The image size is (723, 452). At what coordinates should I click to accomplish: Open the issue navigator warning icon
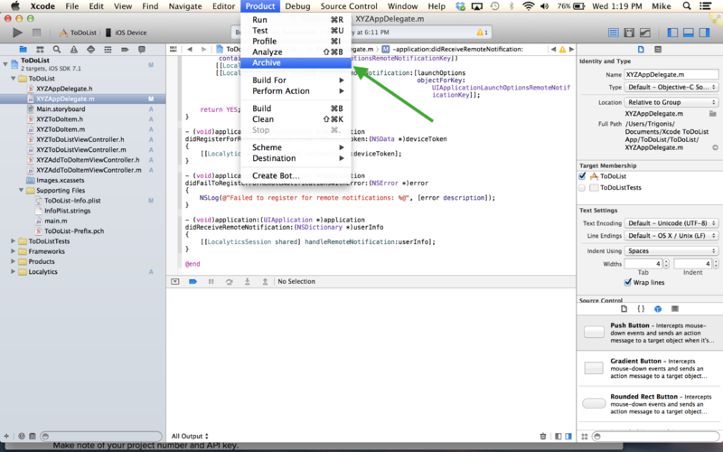pos(74,50)
